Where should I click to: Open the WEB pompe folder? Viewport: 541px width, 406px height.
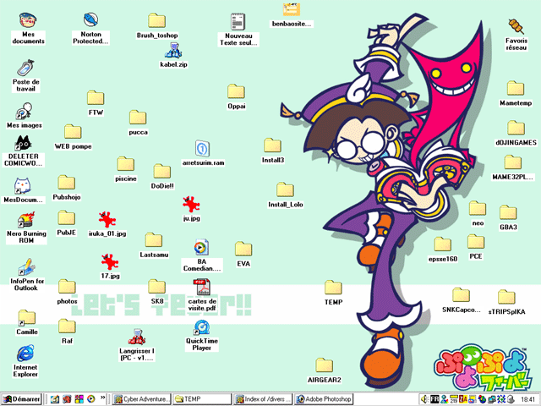pos(73,132)
